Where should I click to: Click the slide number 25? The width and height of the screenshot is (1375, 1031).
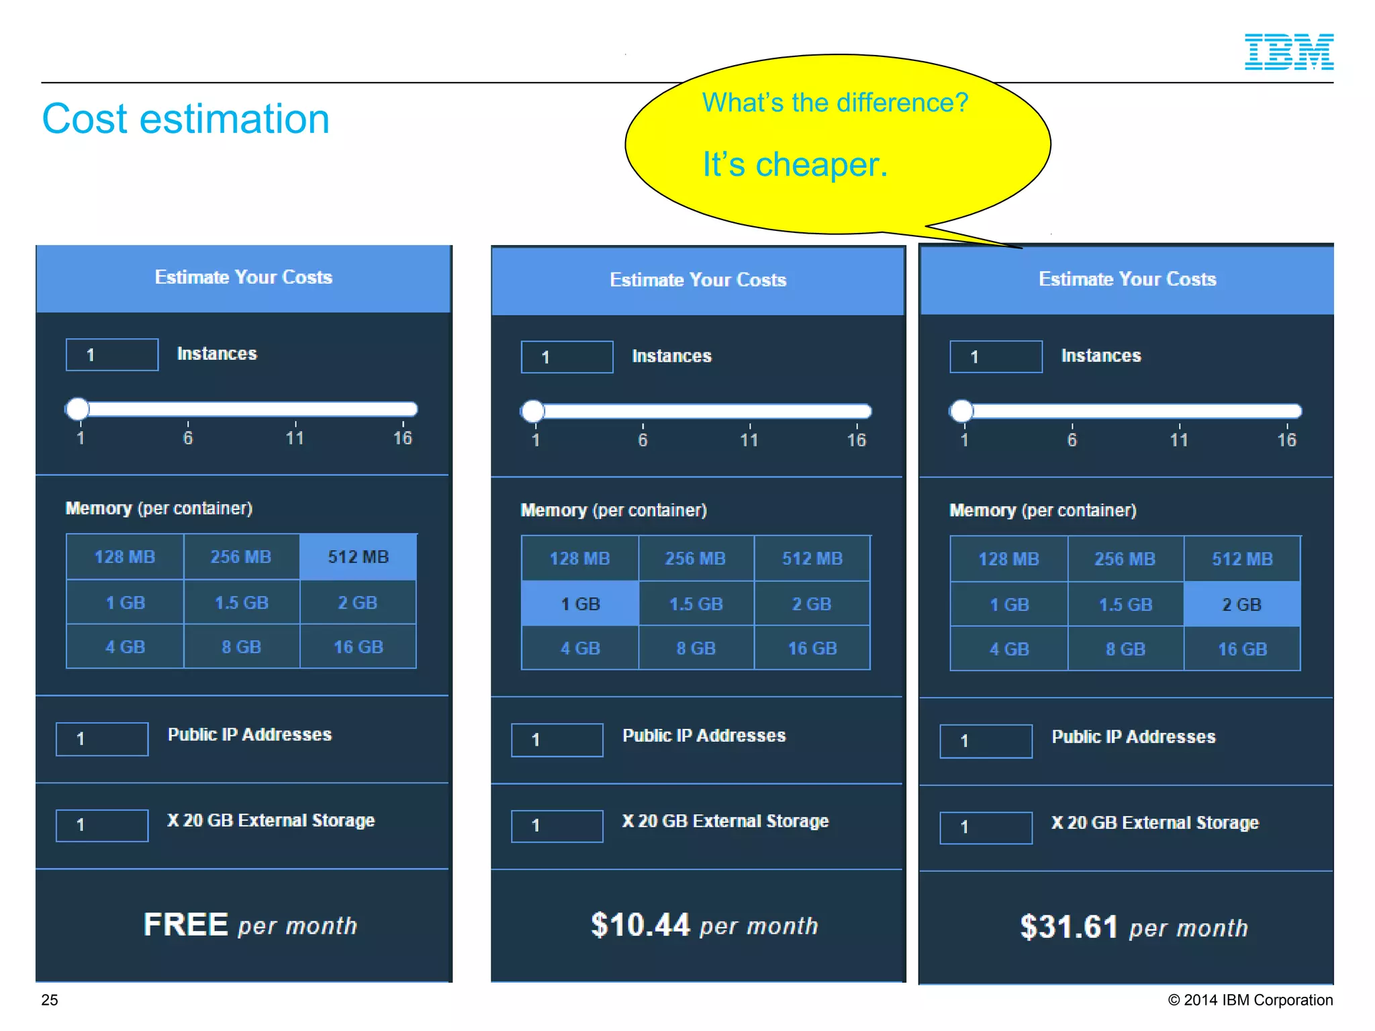click(x=50, y=1000)
